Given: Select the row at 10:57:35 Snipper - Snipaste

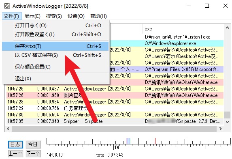Looking at the screenshot, I should click(115, 121).
